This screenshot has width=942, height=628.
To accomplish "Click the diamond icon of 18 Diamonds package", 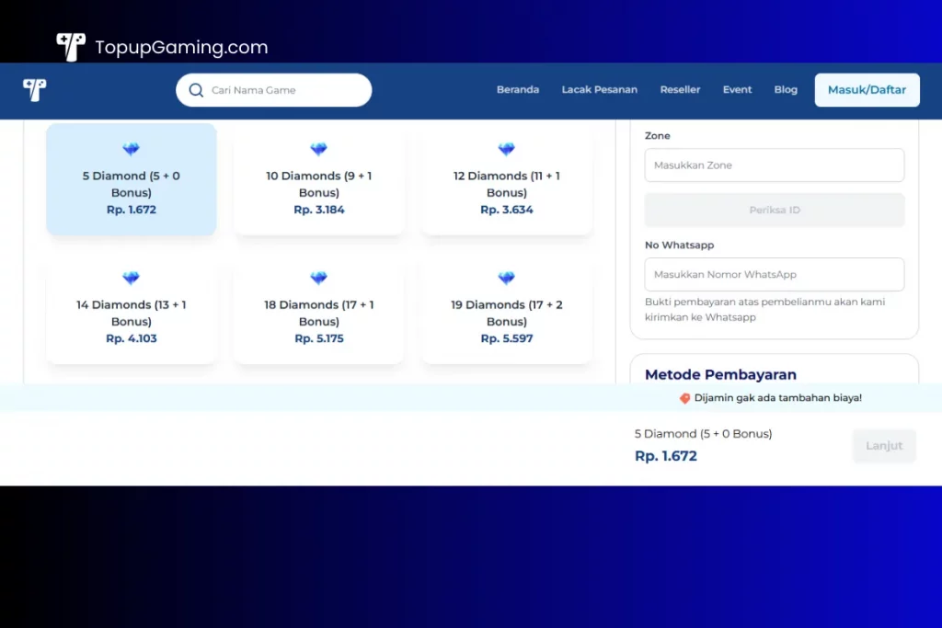I will pyautogui.click(x=318, y=279).
